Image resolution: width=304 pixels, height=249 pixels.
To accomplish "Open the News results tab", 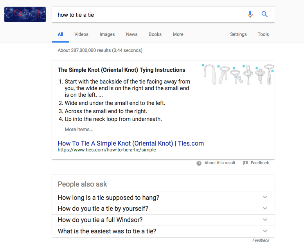I will click(132, 34).
